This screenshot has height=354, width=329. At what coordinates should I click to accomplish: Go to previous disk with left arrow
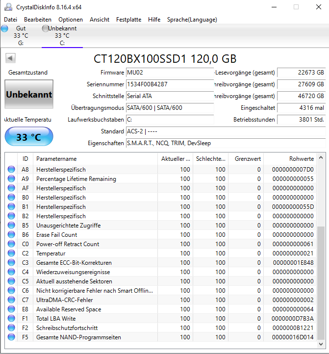pyautogui.click(x=10, y=58)
